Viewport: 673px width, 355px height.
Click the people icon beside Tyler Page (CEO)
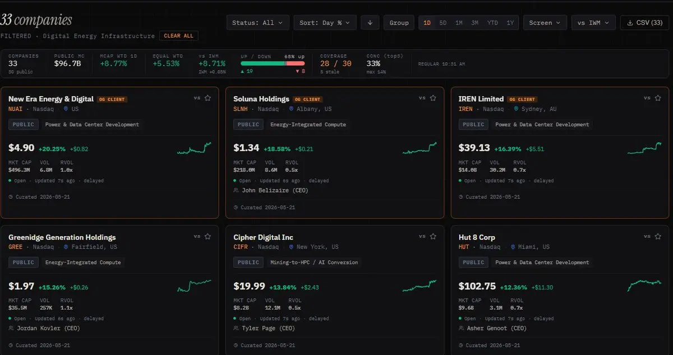pyautogui.click(x=236, y=328)
